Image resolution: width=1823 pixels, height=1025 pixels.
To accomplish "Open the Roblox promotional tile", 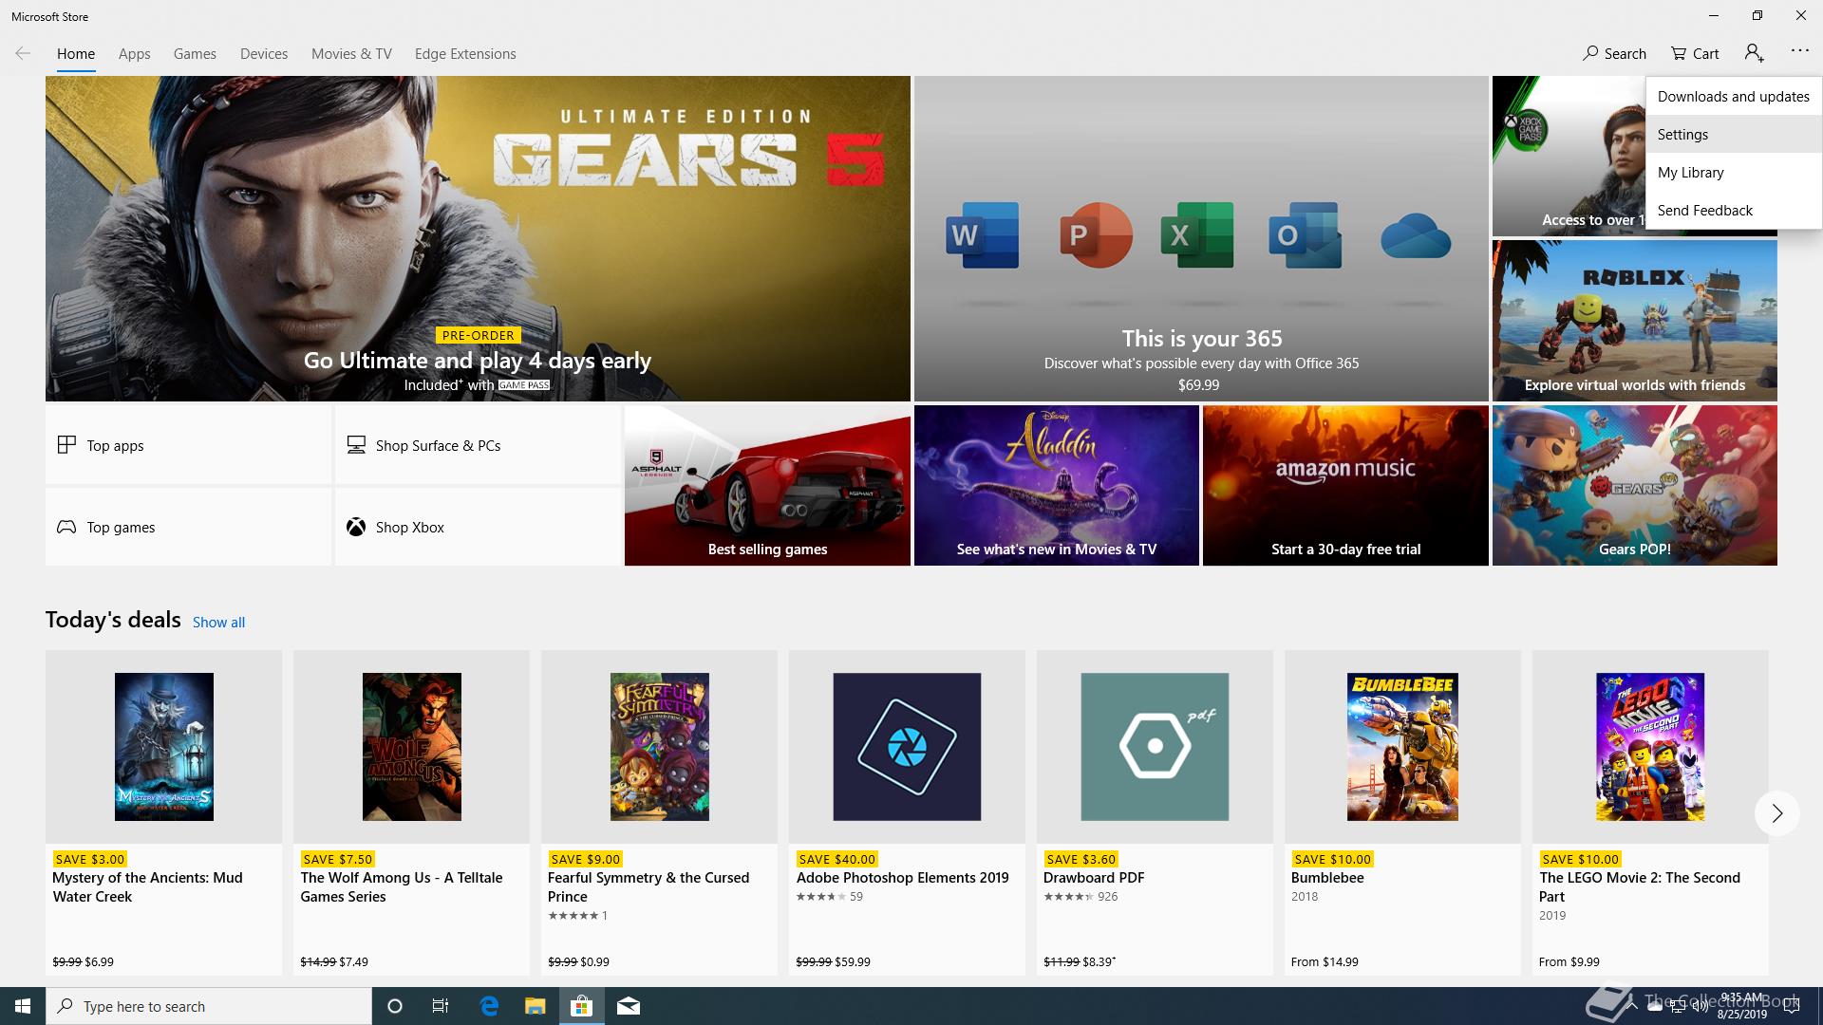I will click(1634, 321).
